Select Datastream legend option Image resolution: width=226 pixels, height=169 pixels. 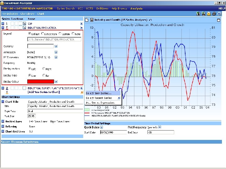click(x=42, y=33)
